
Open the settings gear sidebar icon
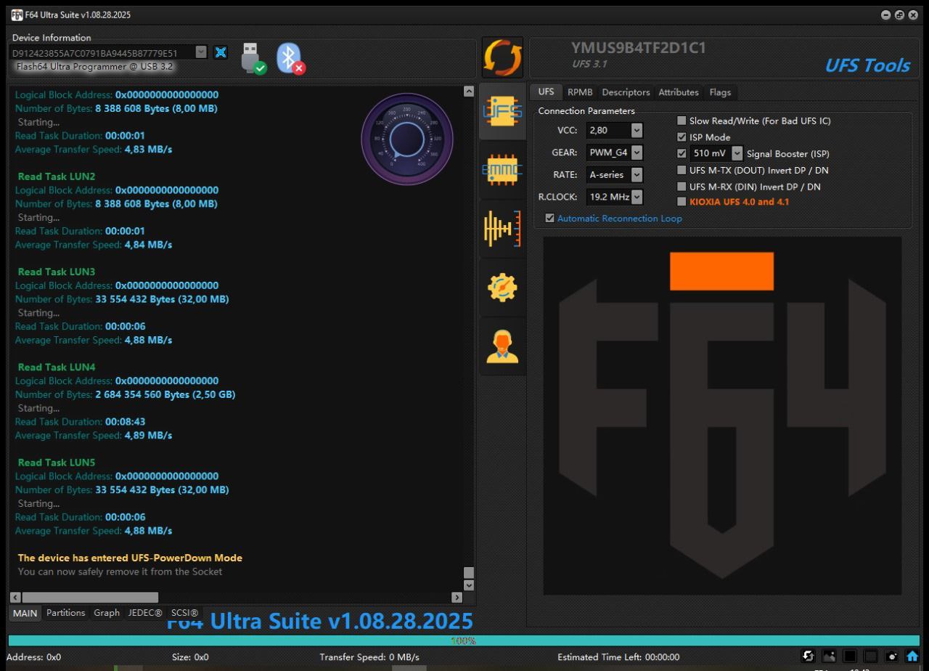(502, 288)
